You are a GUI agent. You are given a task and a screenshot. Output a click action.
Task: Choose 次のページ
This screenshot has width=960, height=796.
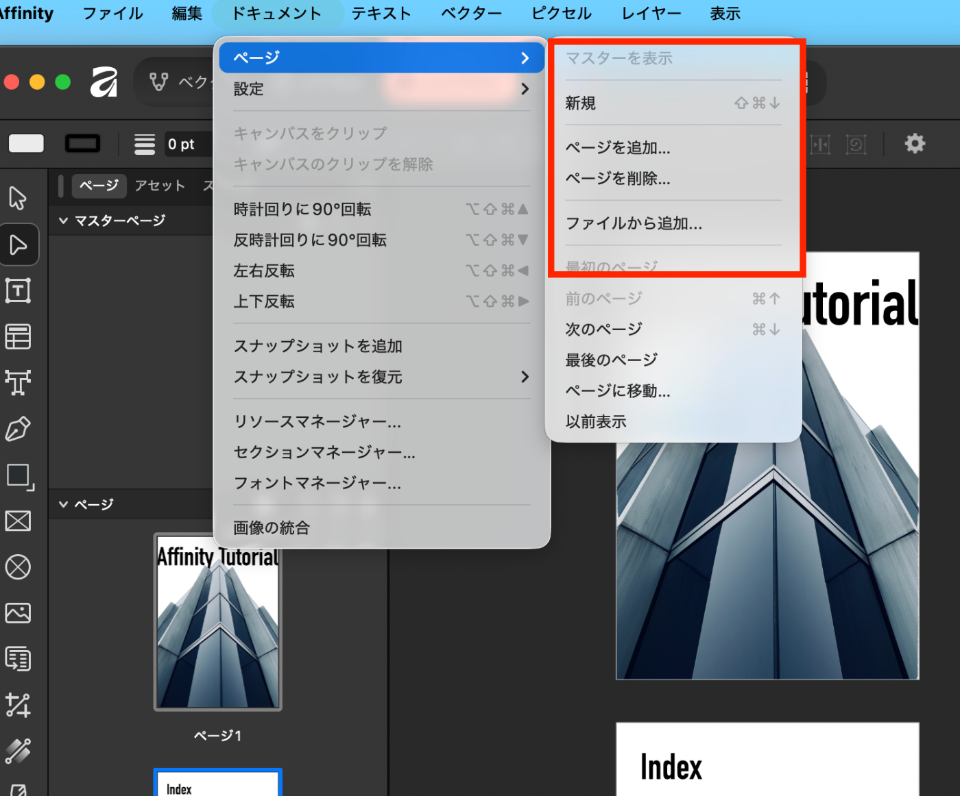(x=673, y=329)
